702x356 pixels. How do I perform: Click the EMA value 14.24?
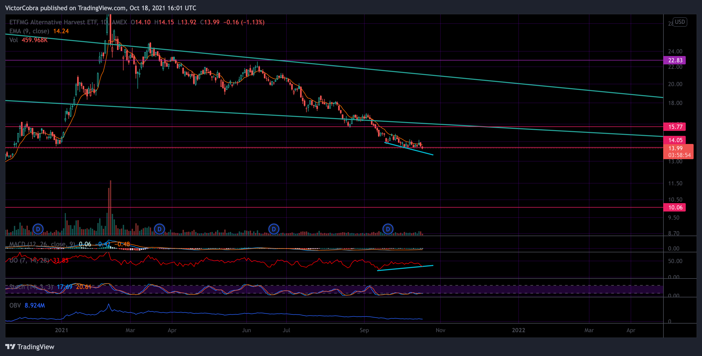click(61, 31)
